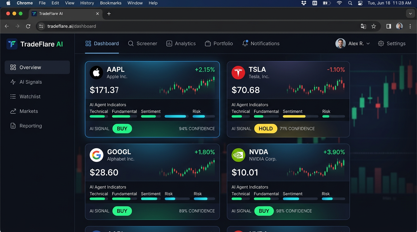Select the TradeFlare AI browser tab
This screenshot has height=232, width=417.
(65, 14)
